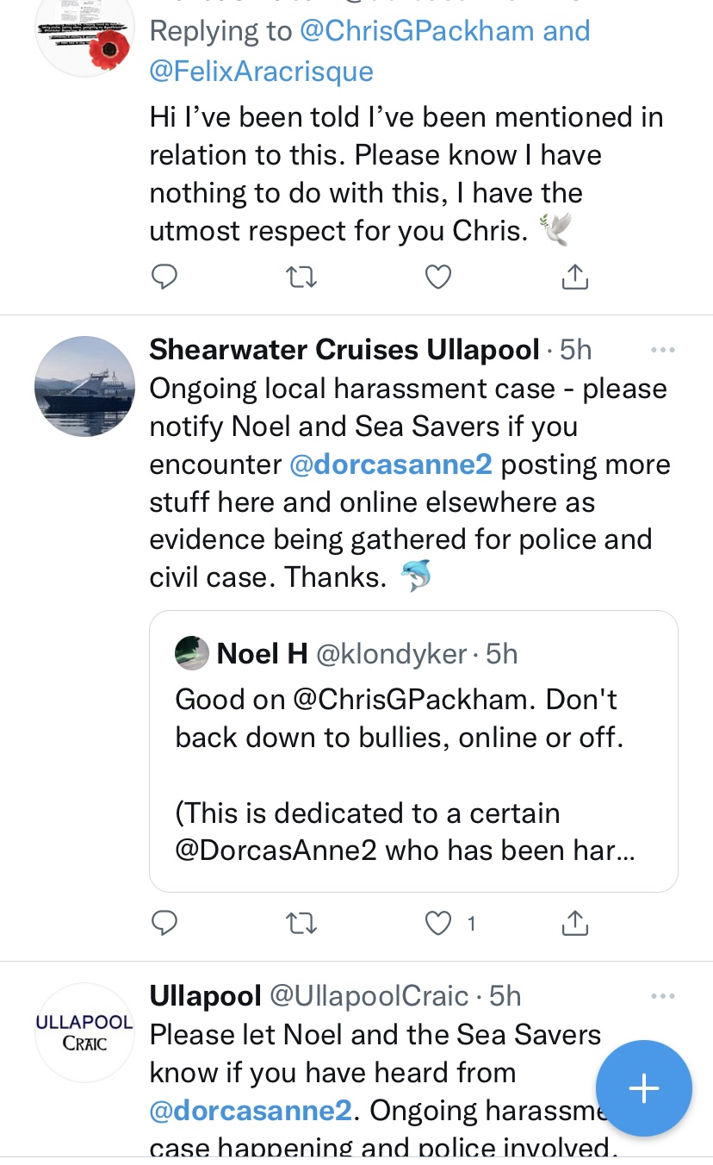Open more options for Shearwater Cruises tweet
This screenshot has height=1165, width=713.
click(662, 350)
